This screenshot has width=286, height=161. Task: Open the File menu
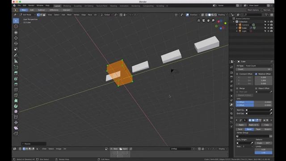[x=19, y=6]
